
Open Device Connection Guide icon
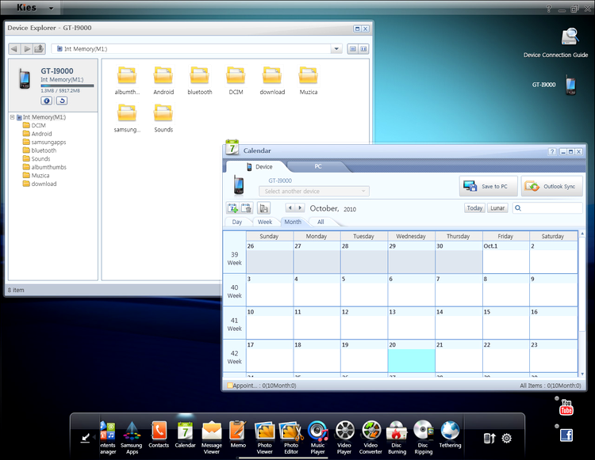click(x=570, y=36)
